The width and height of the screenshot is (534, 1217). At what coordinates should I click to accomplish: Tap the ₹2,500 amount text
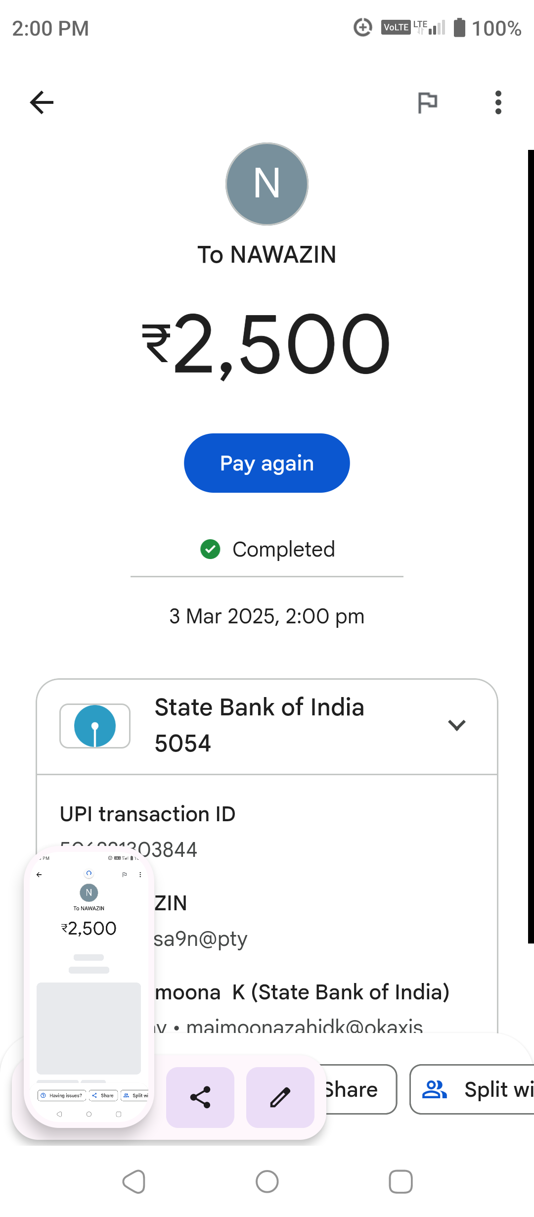267,344
